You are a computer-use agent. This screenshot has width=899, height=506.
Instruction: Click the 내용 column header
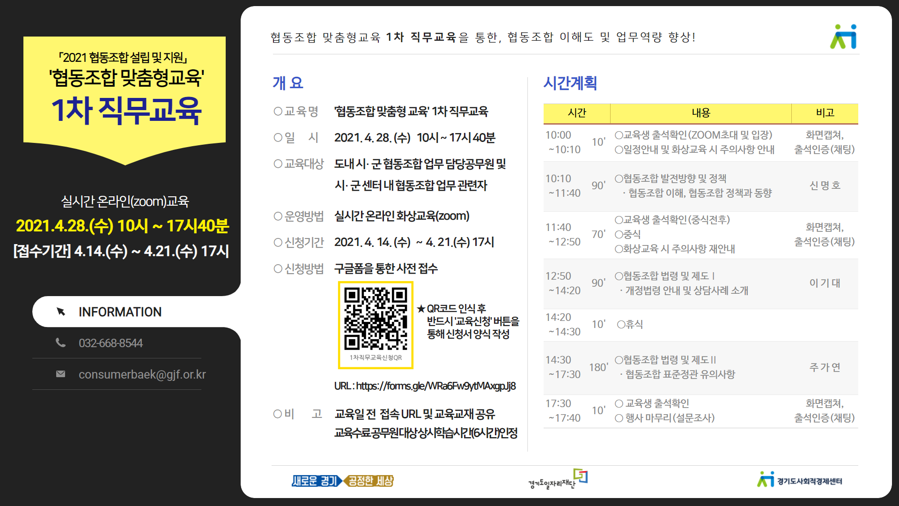tap(701, 113)
